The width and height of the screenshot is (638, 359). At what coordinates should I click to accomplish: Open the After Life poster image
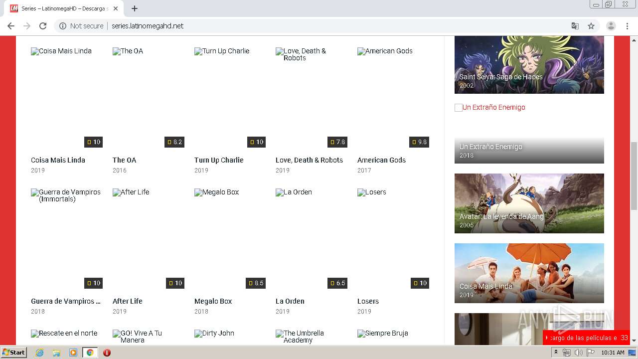tap(149, 238)
